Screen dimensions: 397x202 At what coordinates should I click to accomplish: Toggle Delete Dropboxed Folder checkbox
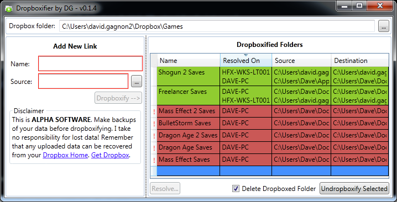tap(236, 189)
